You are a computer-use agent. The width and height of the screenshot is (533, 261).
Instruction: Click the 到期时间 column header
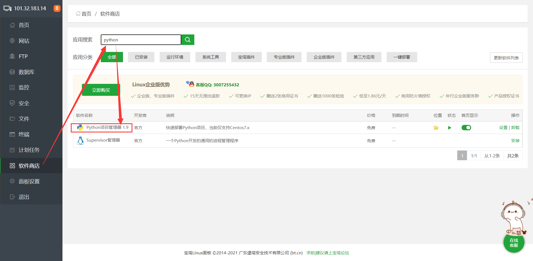400,116
